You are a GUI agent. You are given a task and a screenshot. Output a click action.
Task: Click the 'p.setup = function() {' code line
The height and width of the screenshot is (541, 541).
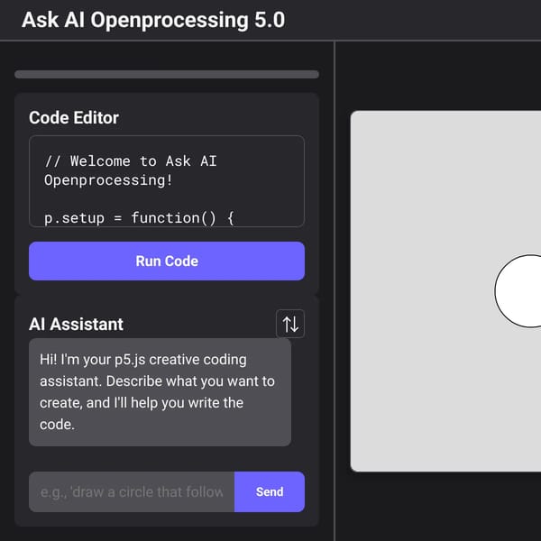[139, 218]
